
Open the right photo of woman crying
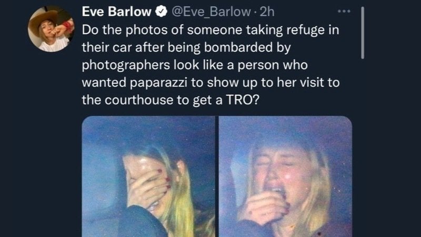click(285, 176)
